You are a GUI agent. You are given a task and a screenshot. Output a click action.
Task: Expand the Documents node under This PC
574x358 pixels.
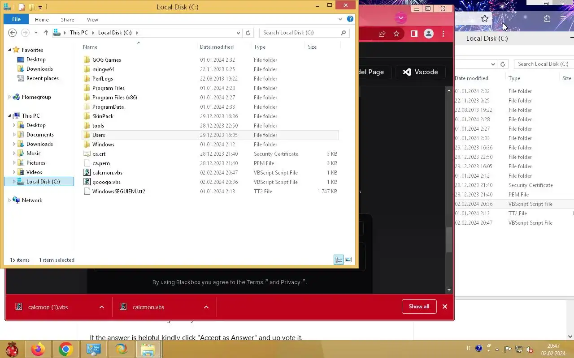pos(14,135)
